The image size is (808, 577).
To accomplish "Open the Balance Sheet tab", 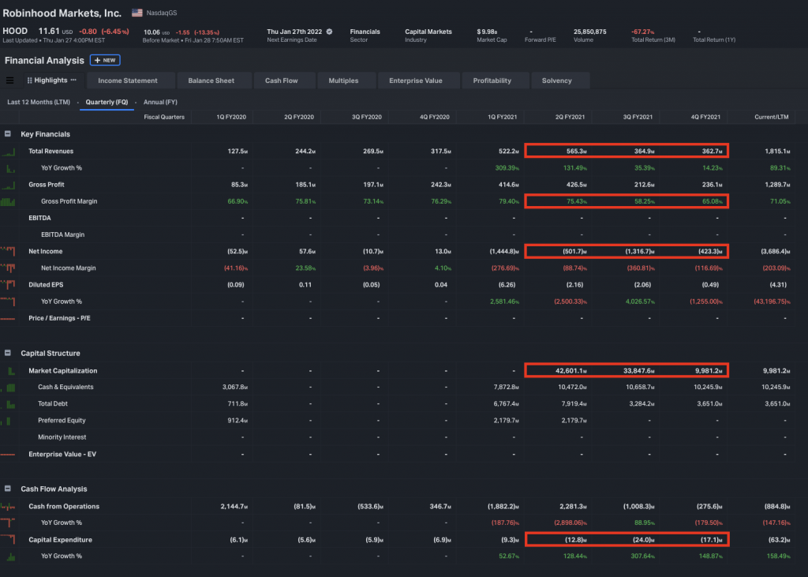I will (211, 81).
